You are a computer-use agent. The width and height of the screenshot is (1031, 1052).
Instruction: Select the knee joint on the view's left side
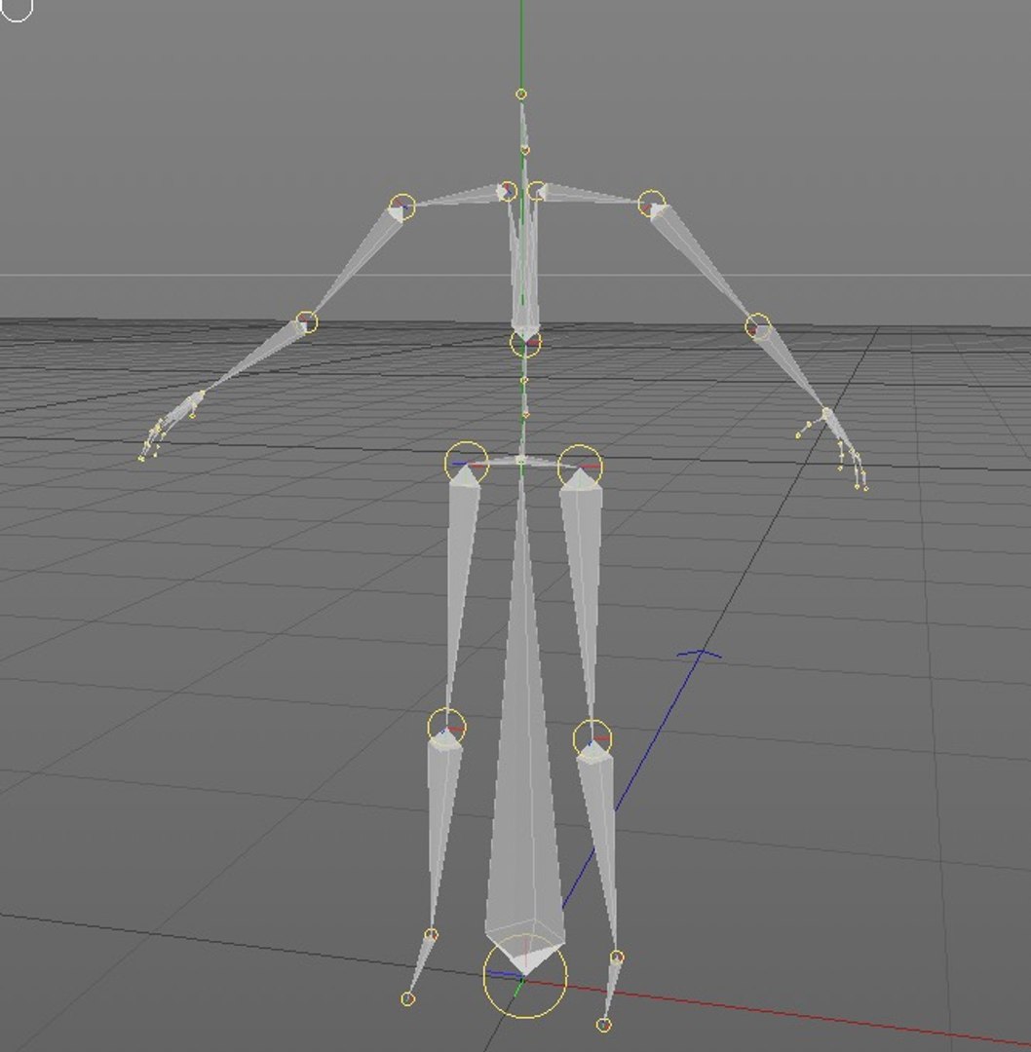[x=446, y=728]
